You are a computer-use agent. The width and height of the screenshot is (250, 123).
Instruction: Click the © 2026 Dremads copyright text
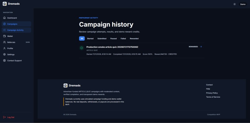[70, 115]
